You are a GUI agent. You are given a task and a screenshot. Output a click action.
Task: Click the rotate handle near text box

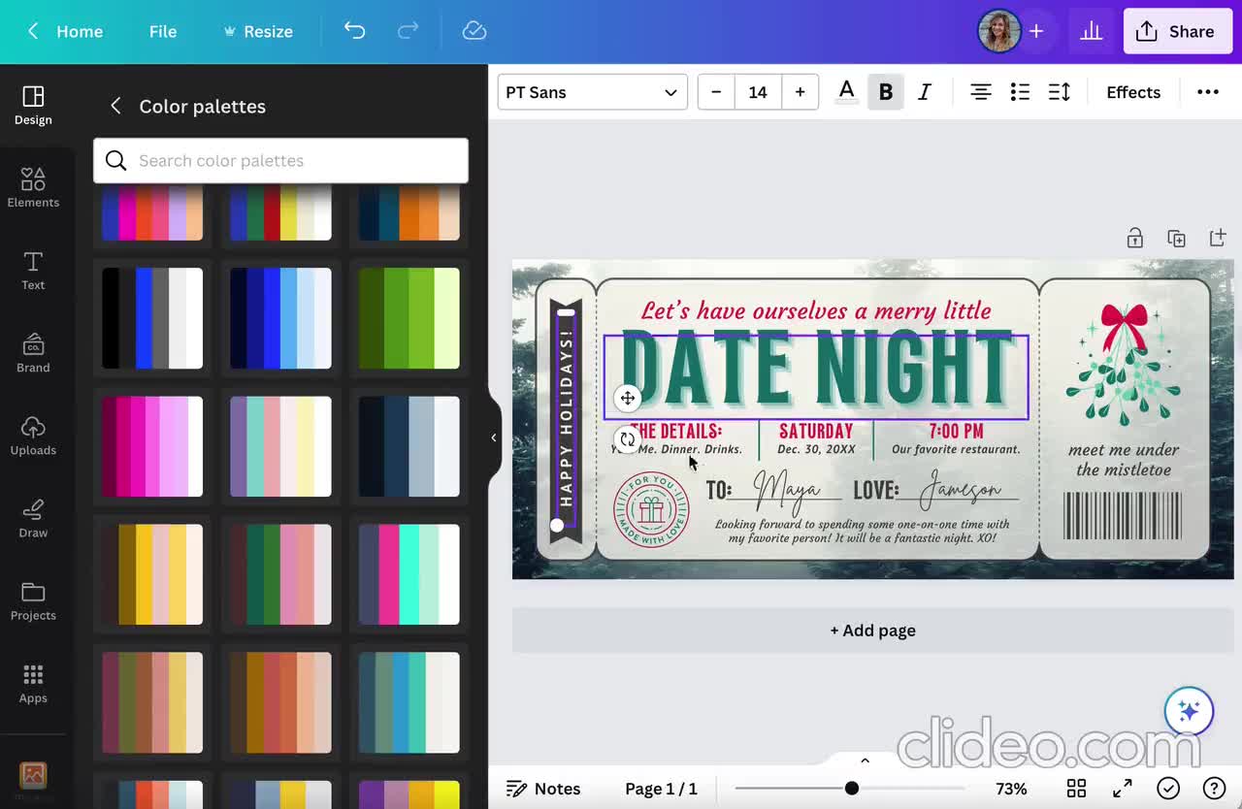[x=628, y=439]
